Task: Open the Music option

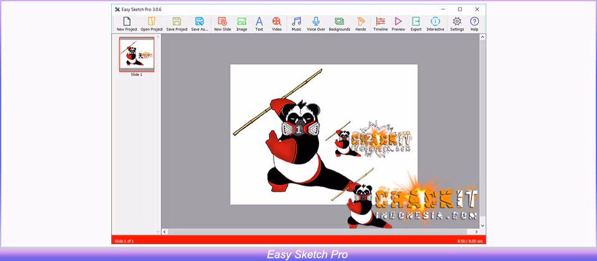Action: point(296,24)
